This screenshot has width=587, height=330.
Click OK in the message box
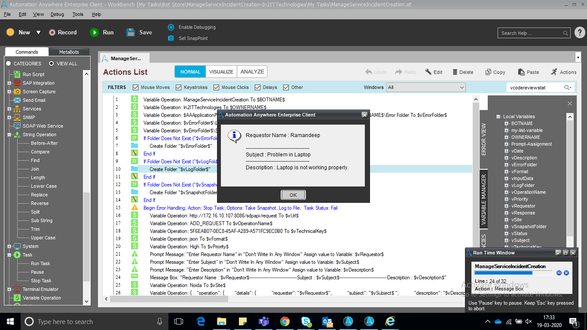[x=293, y=195]
